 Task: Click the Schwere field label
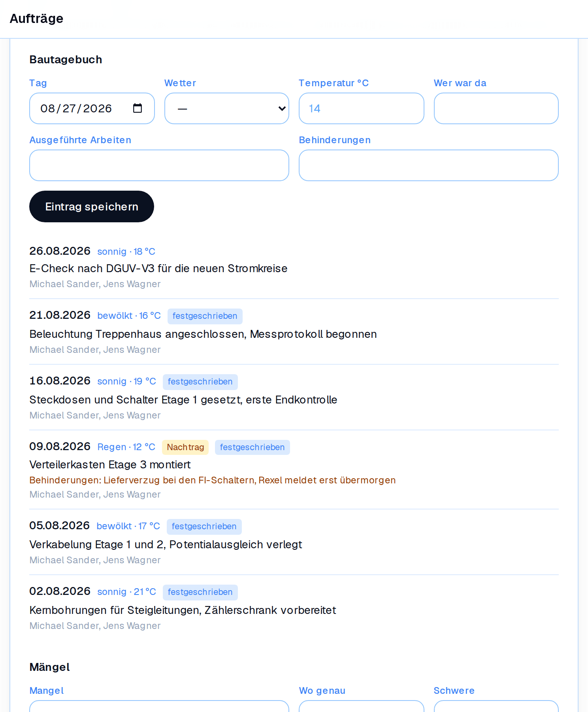pyautogui.click(x=454, y=691)
